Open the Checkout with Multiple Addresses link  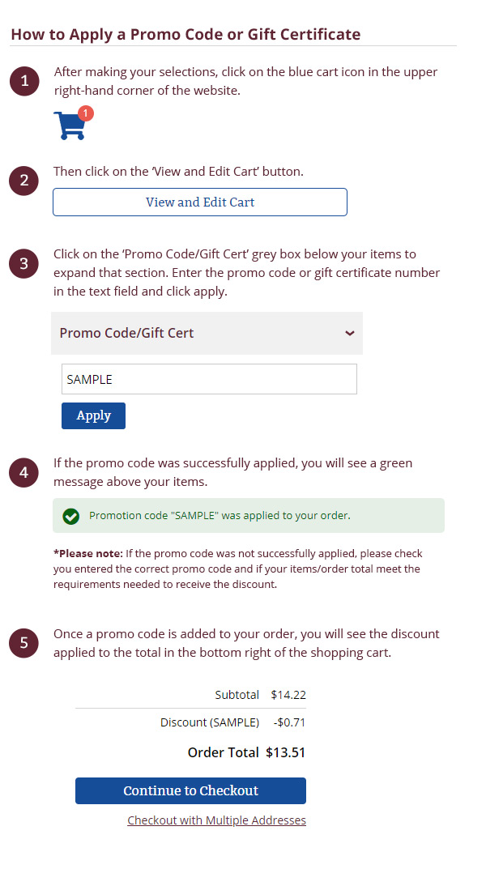coord(216,820)
